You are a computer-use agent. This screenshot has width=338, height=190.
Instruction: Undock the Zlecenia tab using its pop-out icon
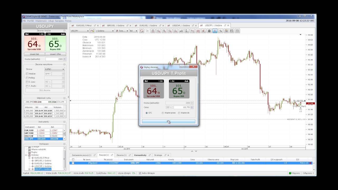click(x=129, y=155)
